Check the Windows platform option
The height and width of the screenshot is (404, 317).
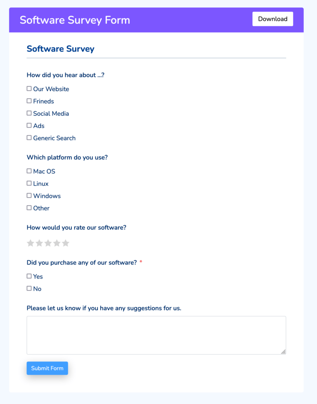(x=29, y=195)
